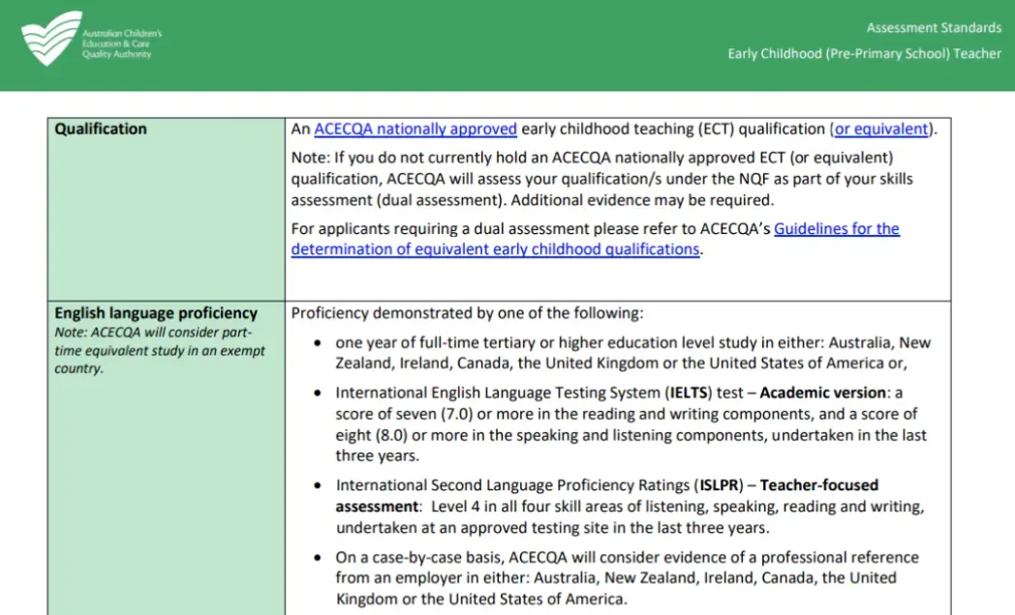Open the 'ACECQA nationally approved' link
Viewport: 1015px width, 615px height.
[415, 130]
